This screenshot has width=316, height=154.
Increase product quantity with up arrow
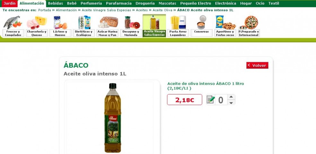231,97
